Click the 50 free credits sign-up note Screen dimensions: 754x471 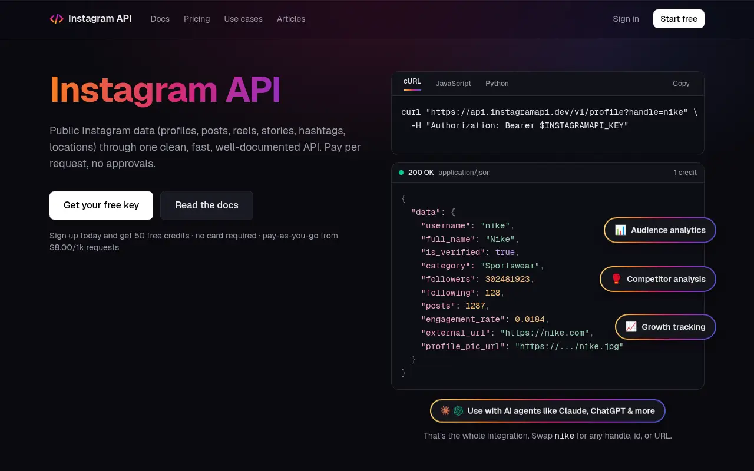[x=194, y=241]
